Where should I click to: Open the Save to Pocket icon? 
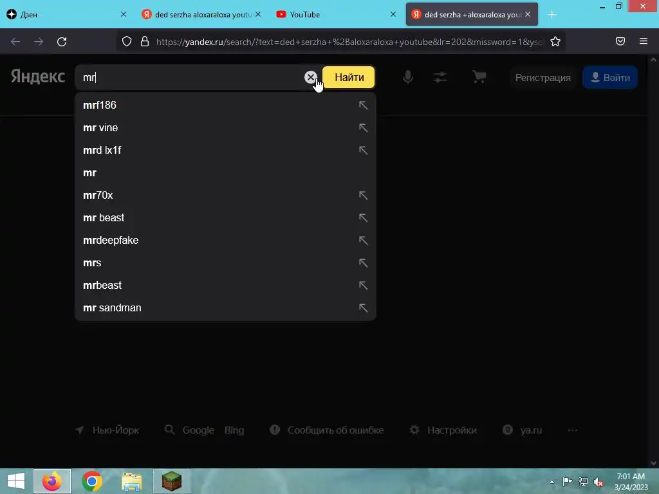tap(620, 41)
